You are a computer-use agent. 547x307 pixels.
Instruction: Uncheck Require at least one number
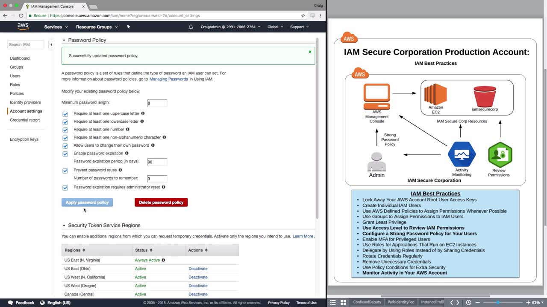coord(65,130)
